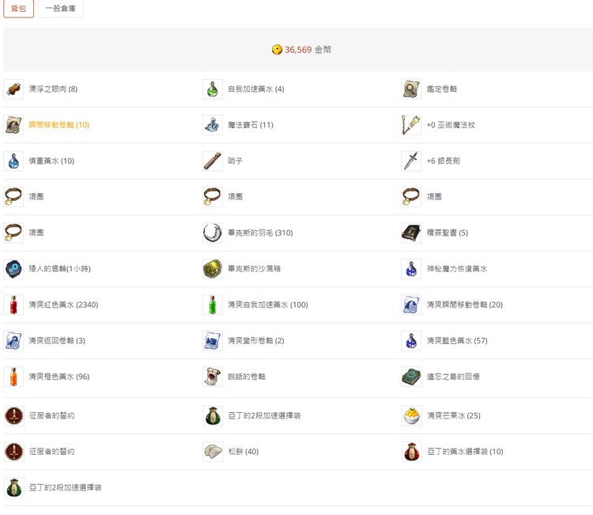Viewport: 593px width, 515px height.
Task: Click 項圈 collar icon beside 畢克斯的羽毛 row
Action: (x=13, y=233)
